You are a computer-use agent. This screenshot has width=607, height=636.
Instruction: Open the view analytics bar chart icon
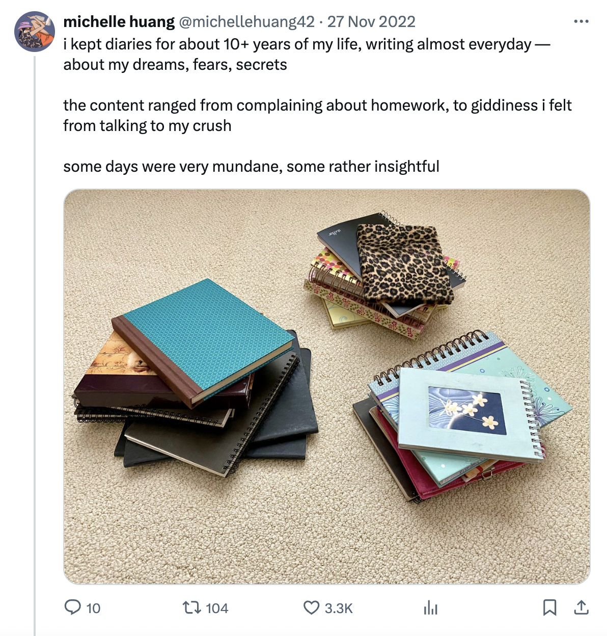[x=430, y=607]
